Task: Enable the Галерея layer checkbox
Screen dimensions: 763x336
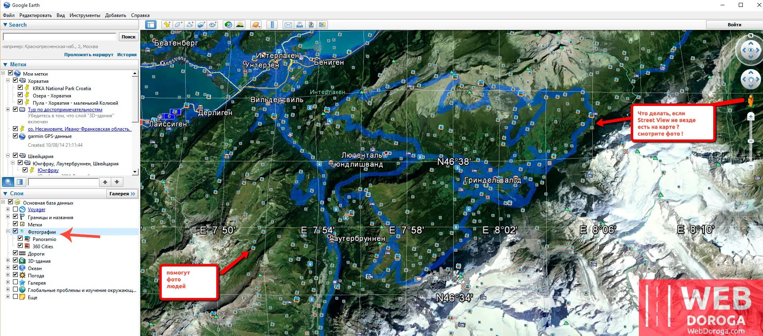Action: click(x=15, y=282)
